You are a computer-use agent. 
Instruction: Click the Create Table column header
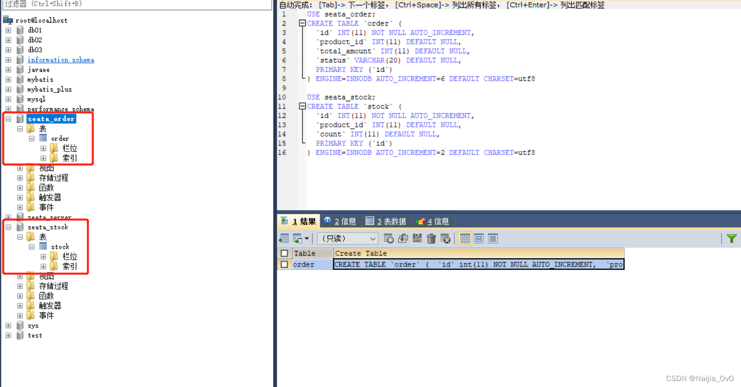click(479, 253)
